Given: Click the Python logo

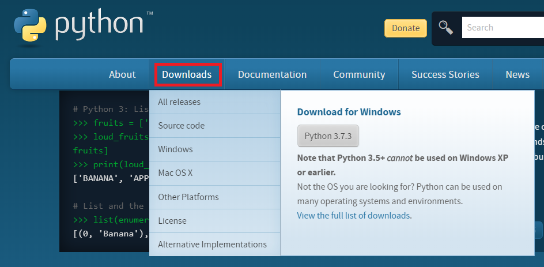Looking at the screenshot, I should click(x=83, y=27).
